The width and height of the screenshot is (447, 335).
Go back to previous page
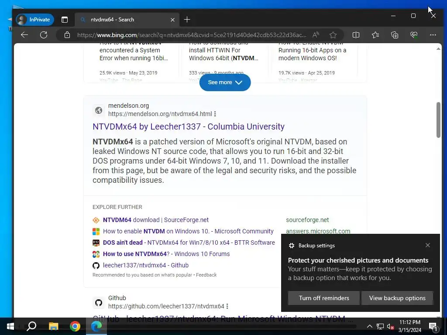click(x=24, y=35)
